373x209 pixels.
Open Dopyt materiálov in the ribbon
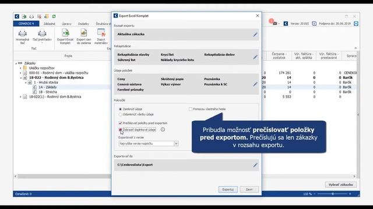point(101,37)
